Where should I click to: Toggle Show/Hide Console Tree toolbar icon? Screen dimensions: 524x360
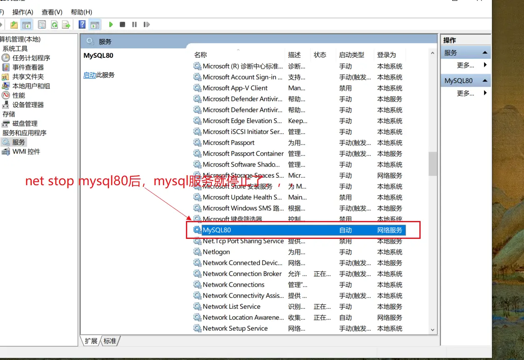point(27,25)
